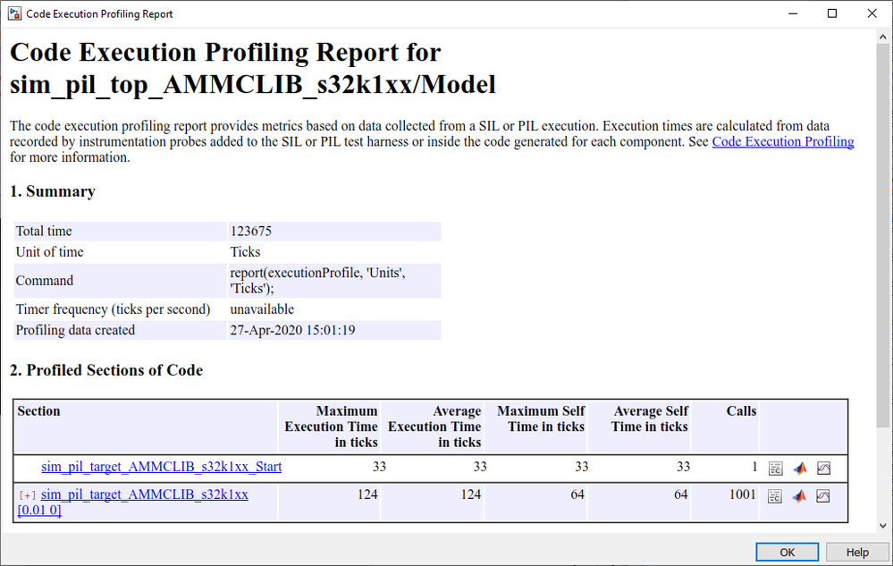Click the 'Calls' column header
Screen dimensions: 893x566
741,411
